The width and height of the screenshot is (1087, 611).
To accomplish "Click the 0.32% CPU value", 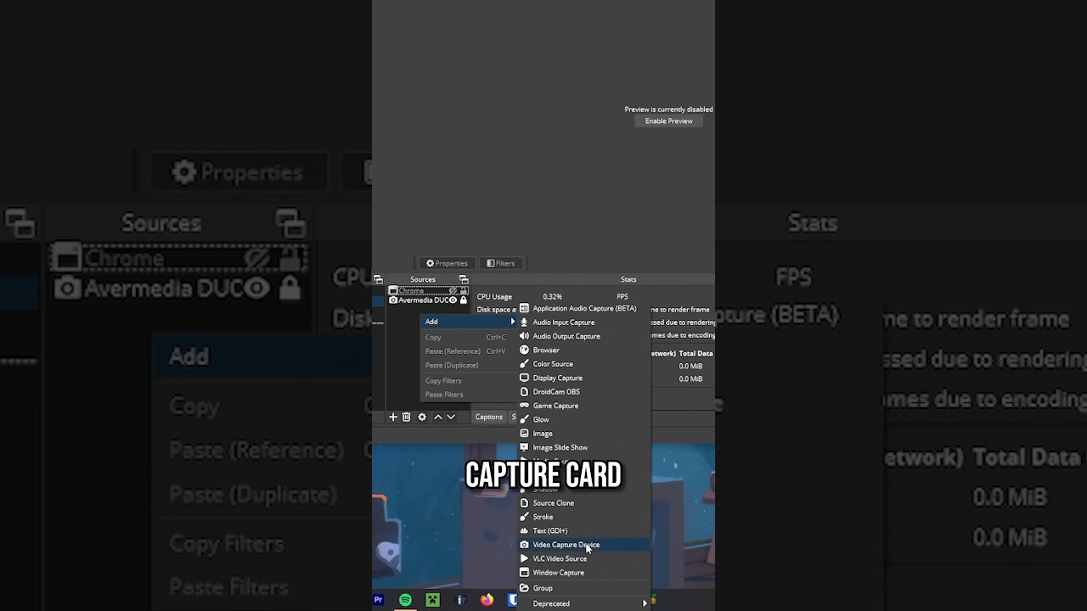I will [x=553, y=297].
